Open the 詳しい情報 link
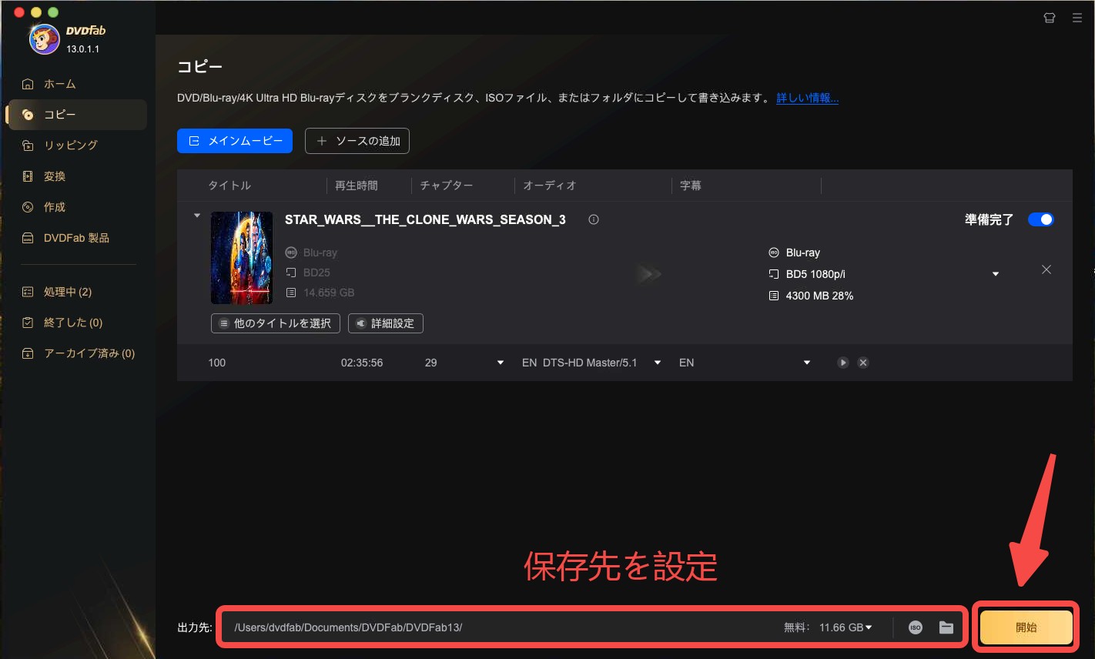 coord(807,98)
